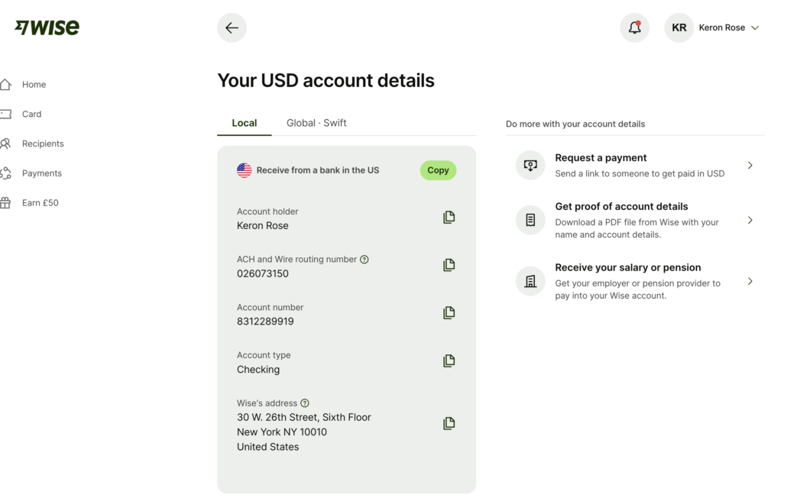Click the green Copy button
The height and width of the screenshot is (498, 810).
coord(438,170)
